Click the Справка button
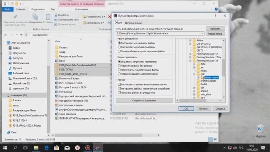Screen dimensions: 270x152 tap(220, 109)
